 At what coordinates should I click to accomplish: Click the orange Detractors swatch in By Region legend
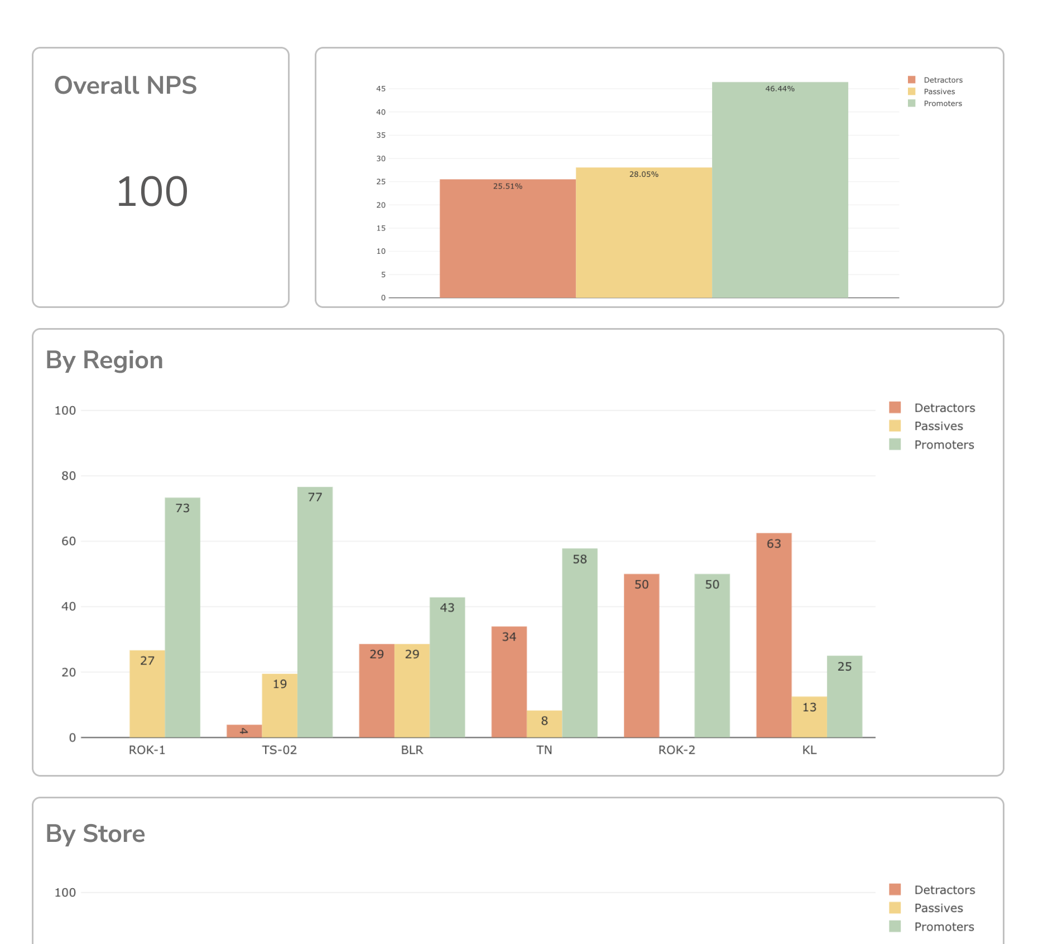click(x=895, y=408)
